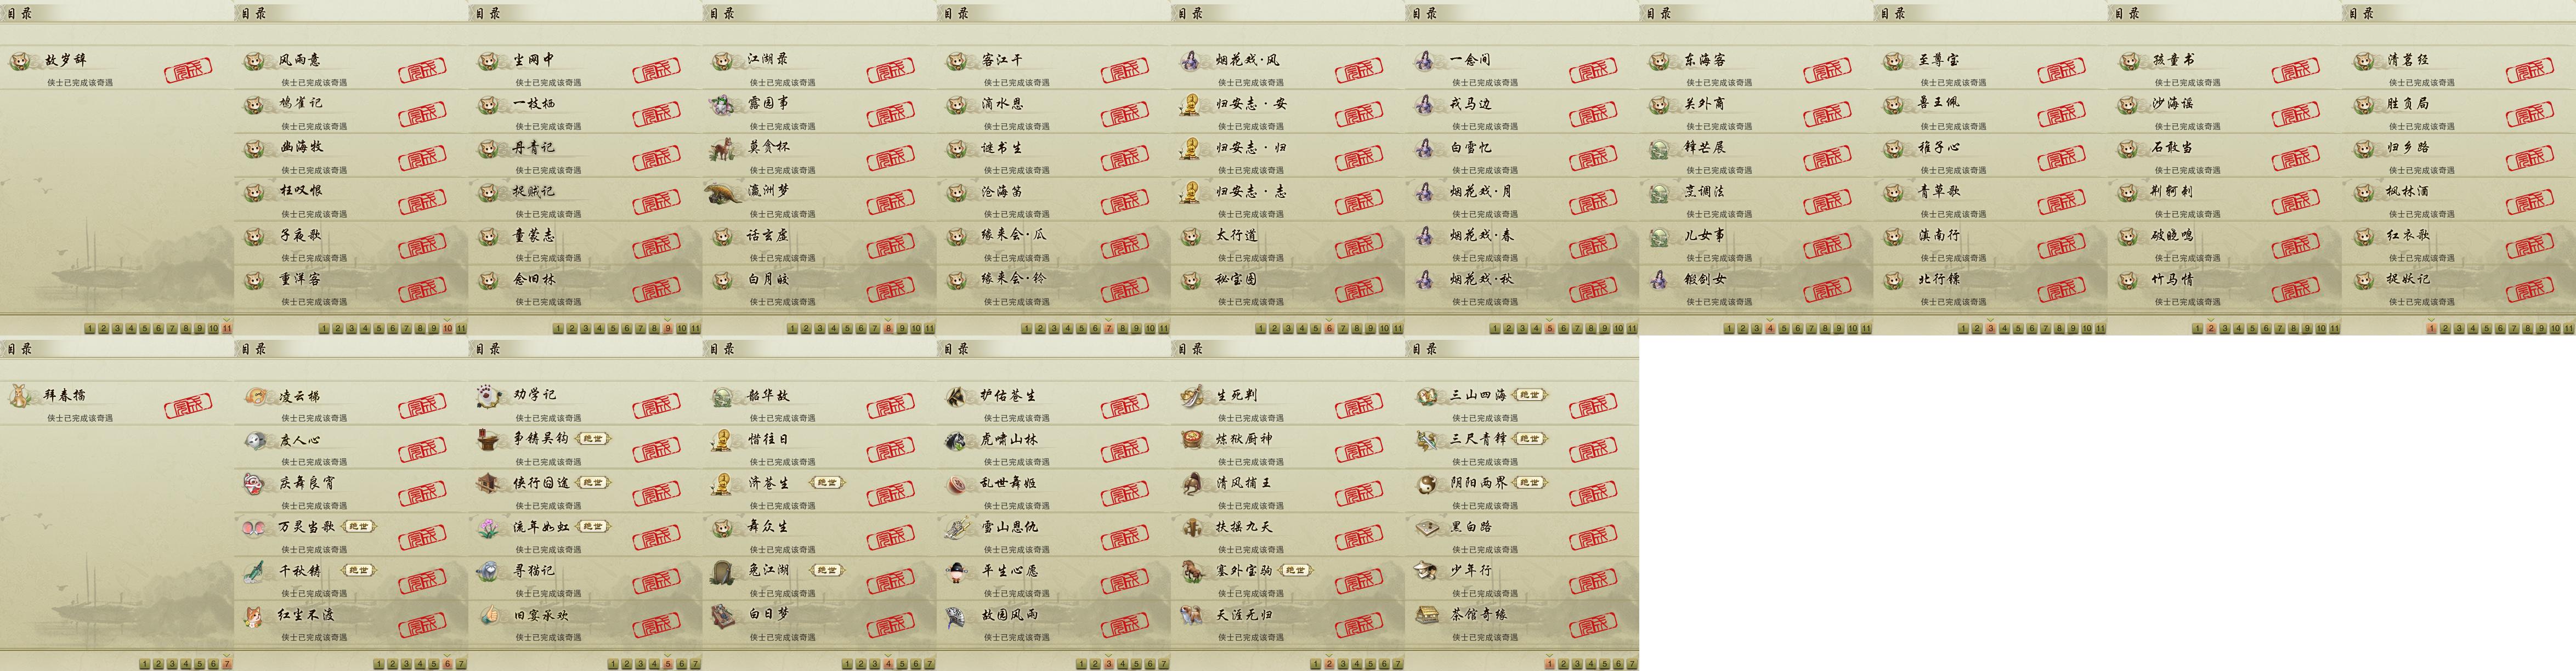Click the paw print icon for 劝学记

[x=489, y=396]
